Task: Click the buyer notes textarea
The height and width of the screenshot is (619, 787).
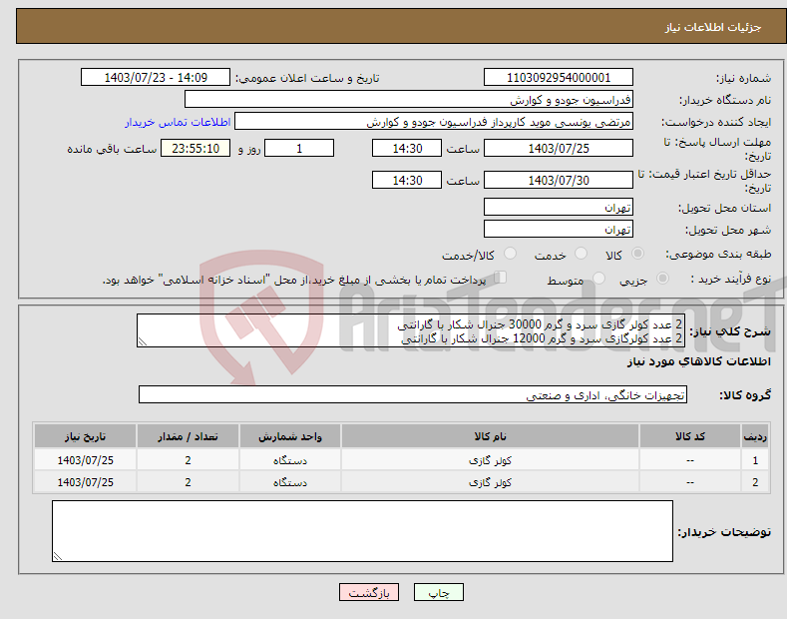Action: (x=362, y=531)
